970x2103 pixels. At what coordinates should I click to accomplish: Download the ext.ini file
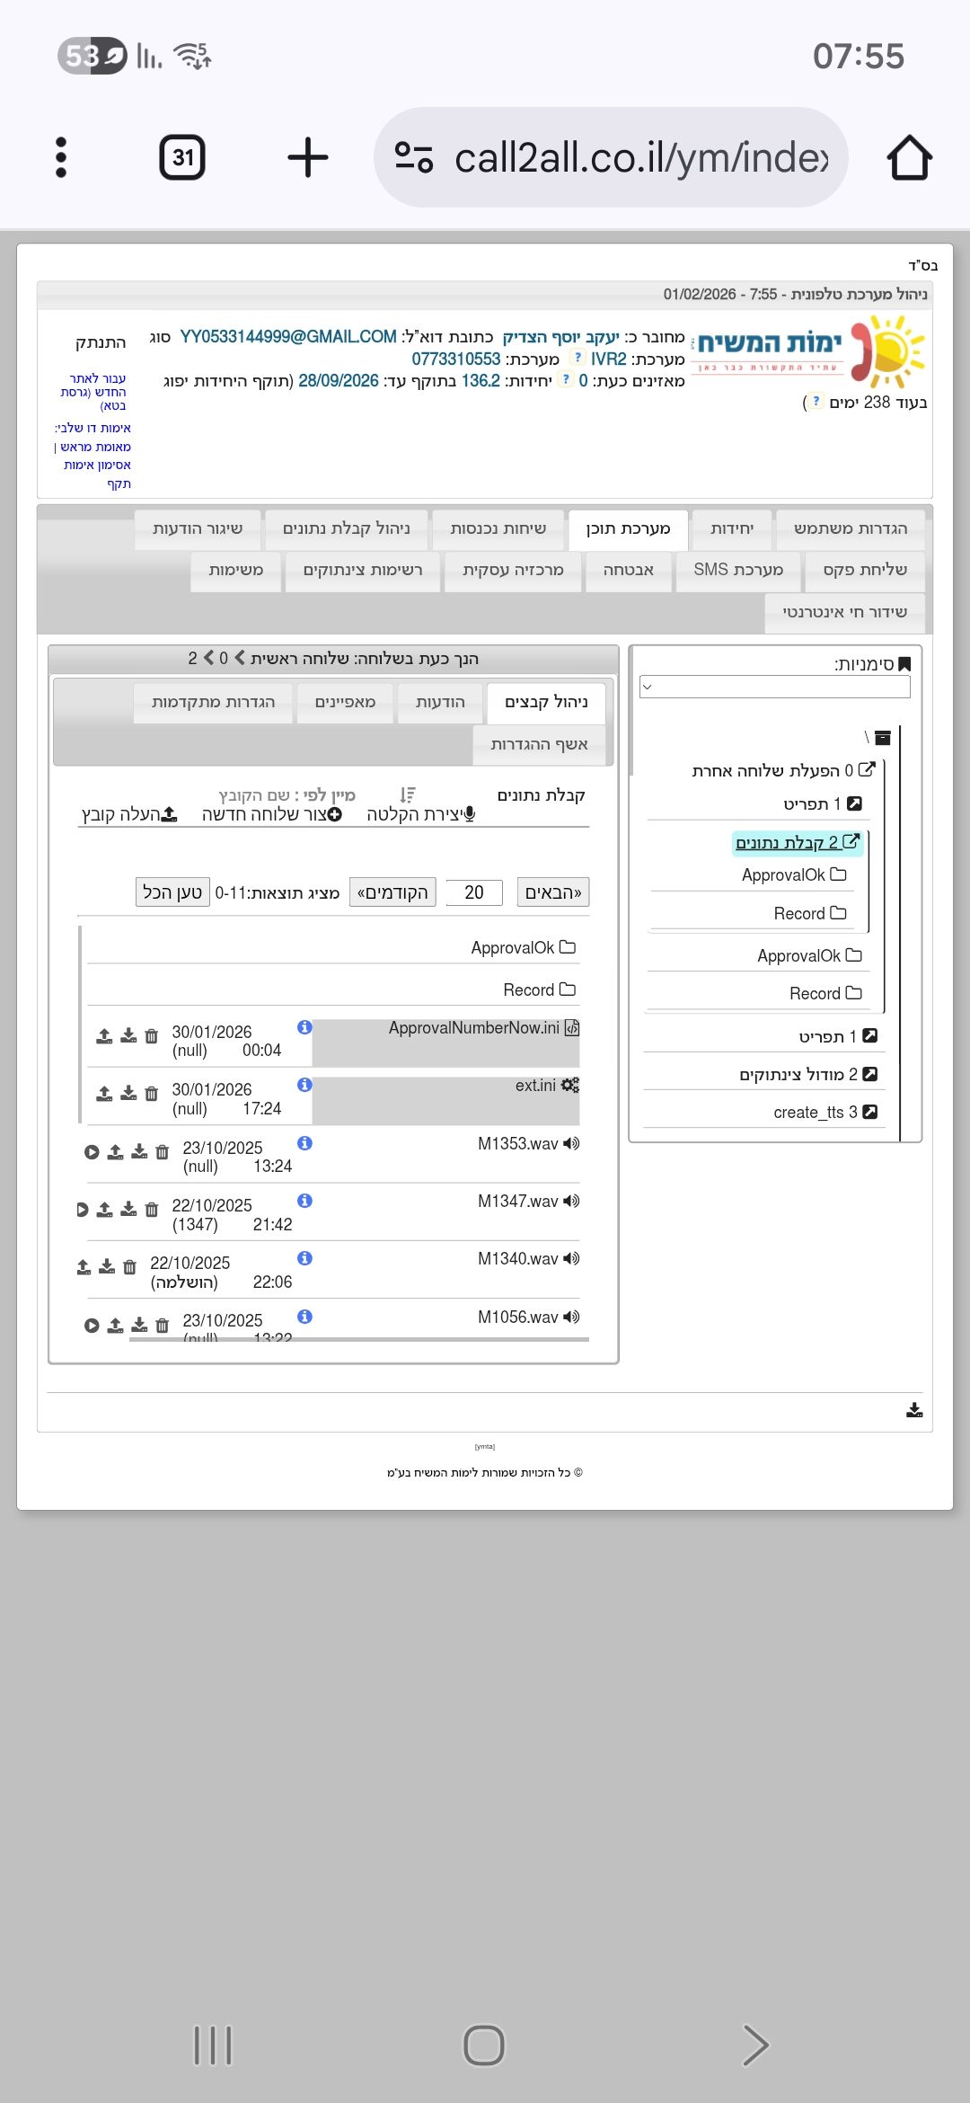pyautogui.click(x=128, y=1094)
